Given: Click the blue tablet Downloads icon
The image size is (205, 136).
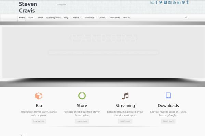Looking at the screenshot, I should [x=168, y=96].
